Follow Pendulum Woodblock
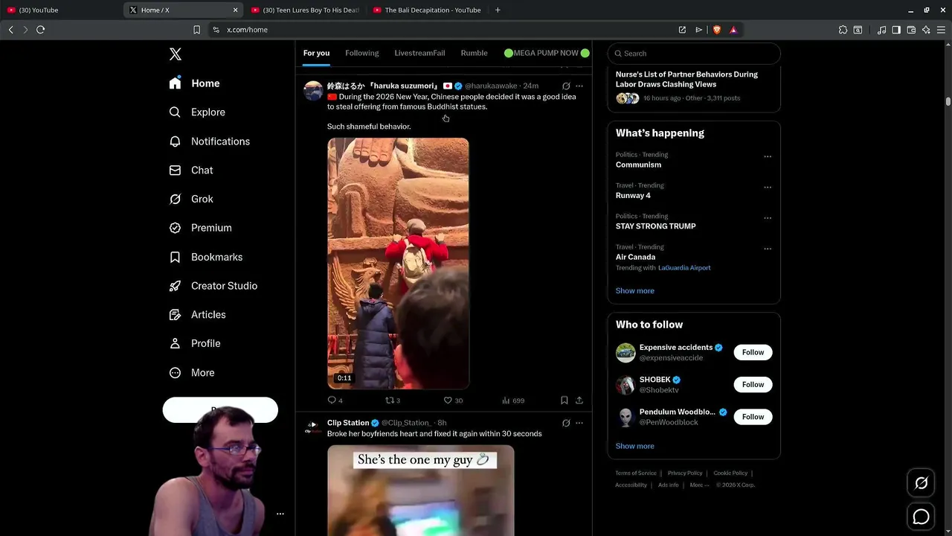Image resolution: width=952 pixels, height=536 pixels. click(x=753, y=417)
